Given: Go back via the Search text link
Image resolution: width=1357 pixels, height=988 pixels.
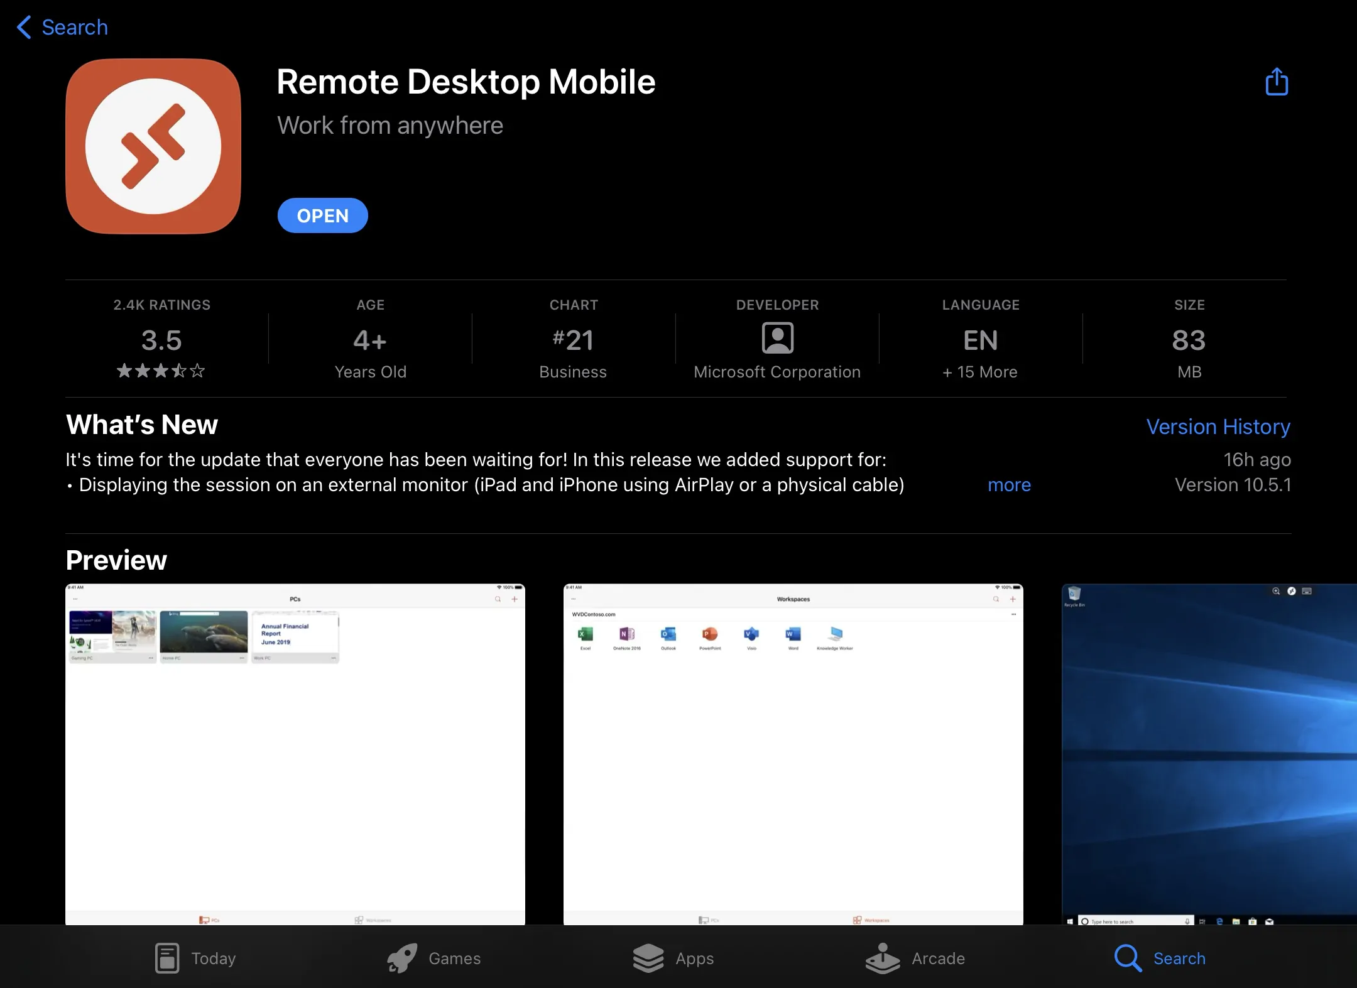Looking at the screenshot, I should click(x=75, y=27).
